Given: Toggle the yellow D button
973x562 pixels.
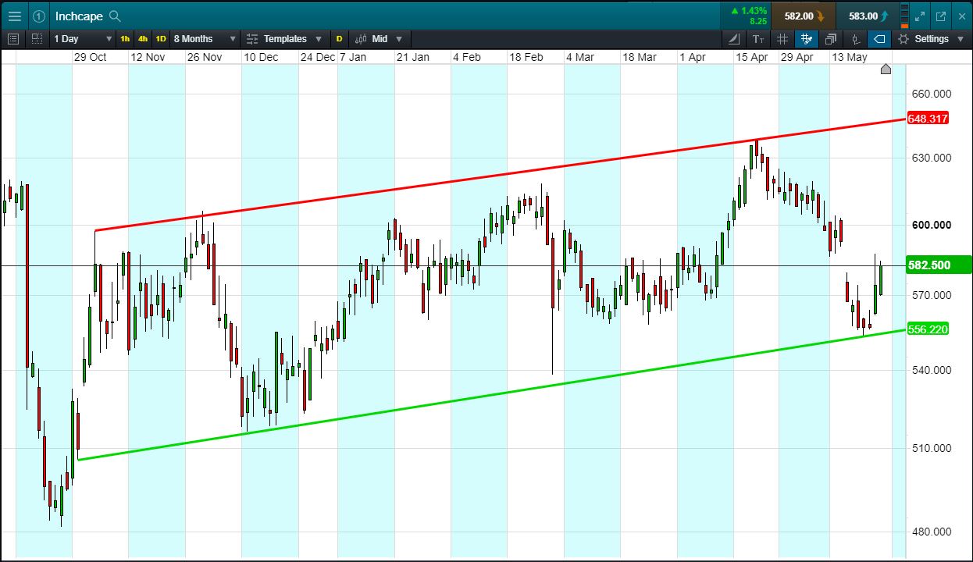Looking at the screenshot, I should [339, 38].
